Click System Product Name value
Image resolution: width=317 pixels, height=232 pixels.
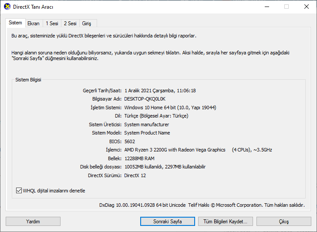click(x=147, y=133)
